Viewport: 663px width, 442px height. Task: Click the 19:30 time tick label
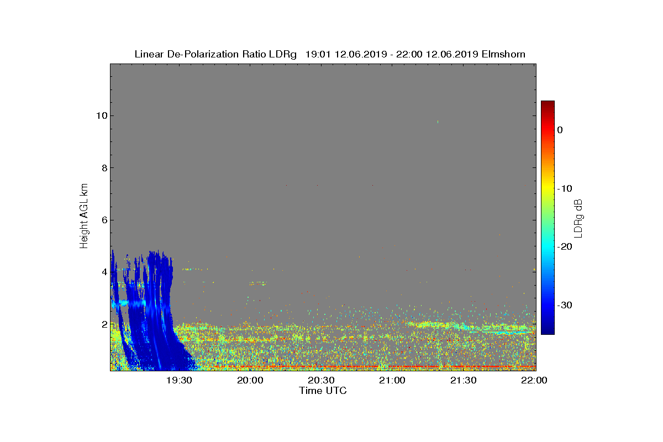pyautogui.click(x=179, y=381)
